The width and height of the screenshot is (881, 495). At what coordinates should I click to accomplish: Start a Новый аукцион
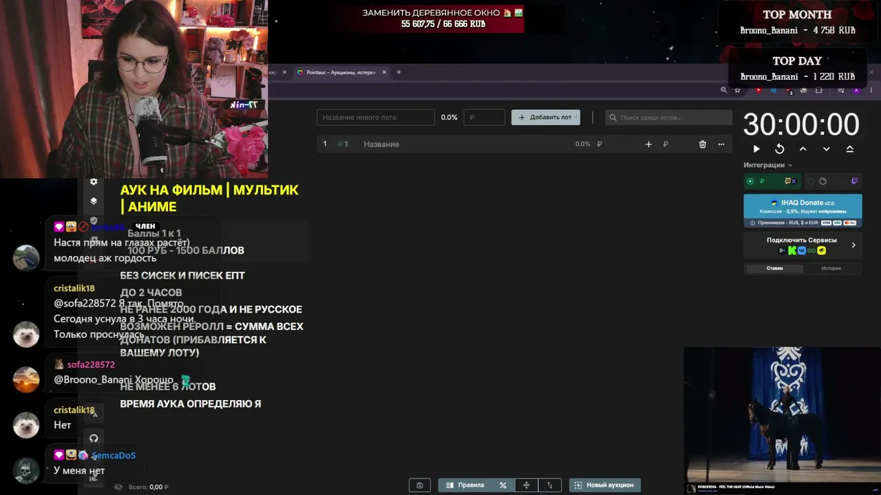point(604,485)
